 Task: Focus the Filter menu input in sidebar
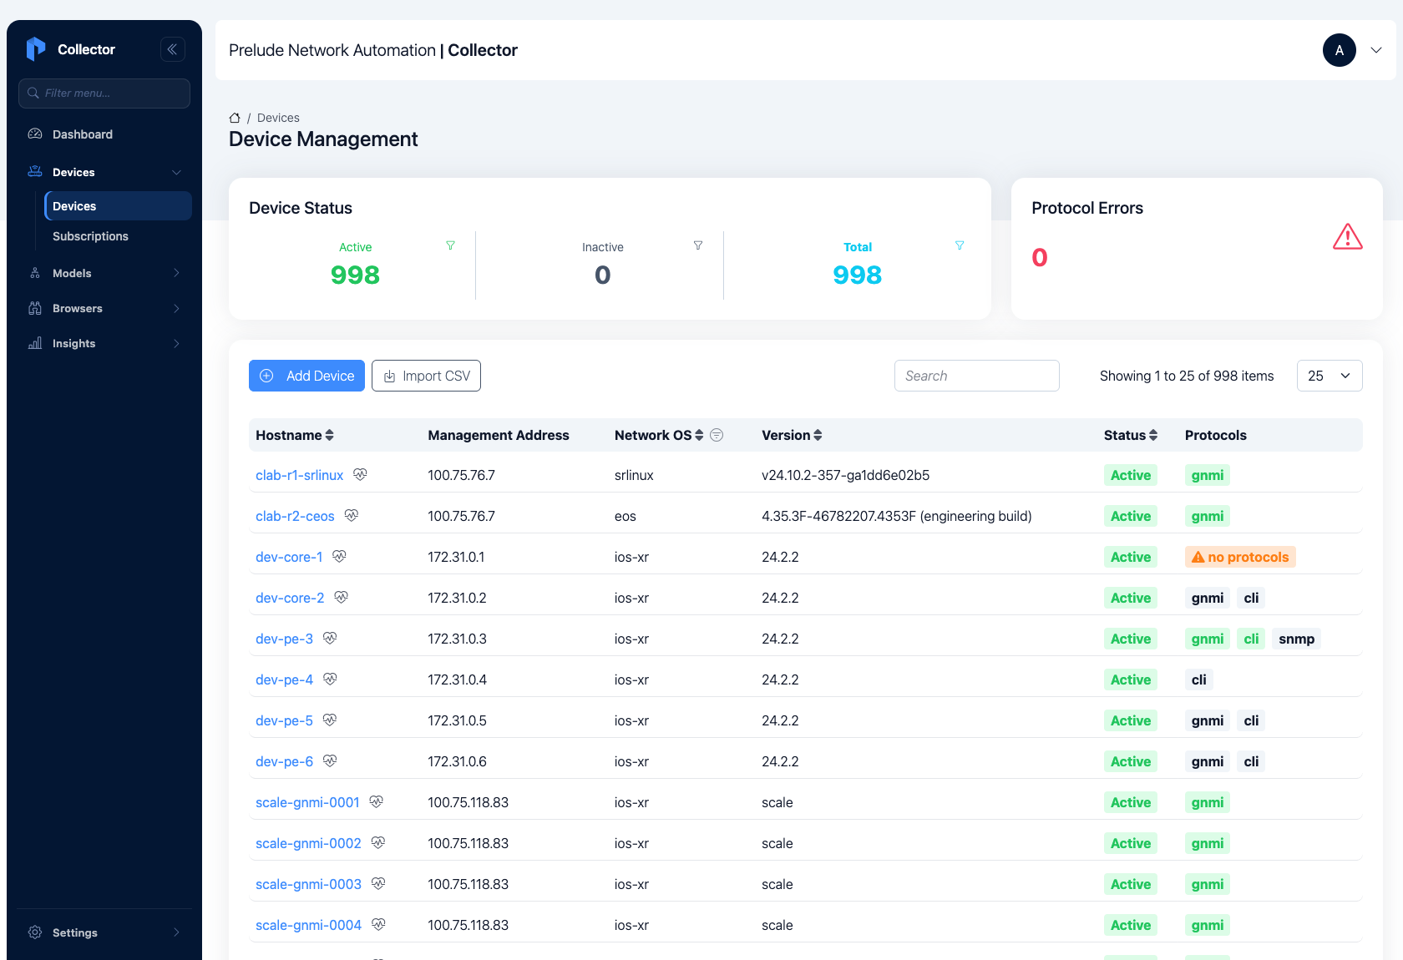104,93
